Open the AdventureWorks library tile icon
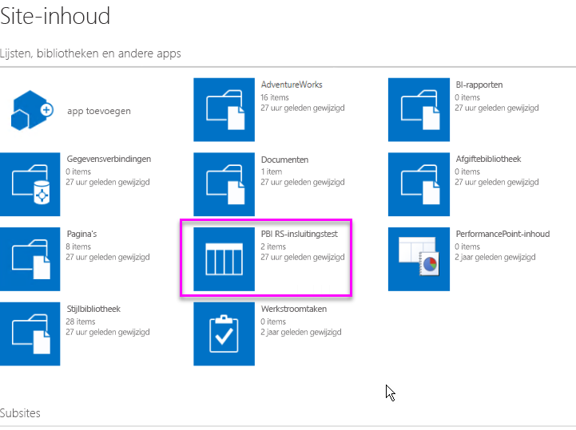The height and width of the screenshot is (430, 576). (x=224, y=110)
